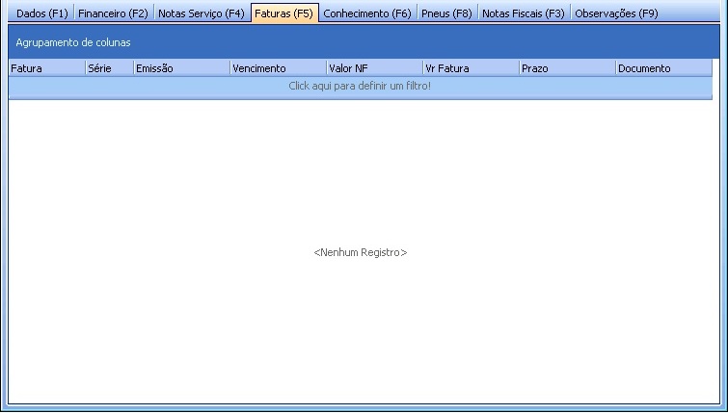728x413 pixels.
Task: Show the Observações (F9) tab
Action: (x=616, y=13)
